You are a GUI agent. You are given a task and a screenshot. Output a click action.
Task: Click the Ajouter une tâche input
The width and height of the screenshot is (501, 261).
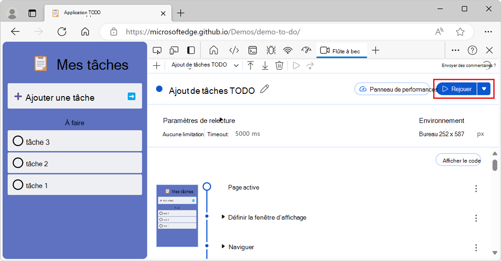click(x=75, y=96)
